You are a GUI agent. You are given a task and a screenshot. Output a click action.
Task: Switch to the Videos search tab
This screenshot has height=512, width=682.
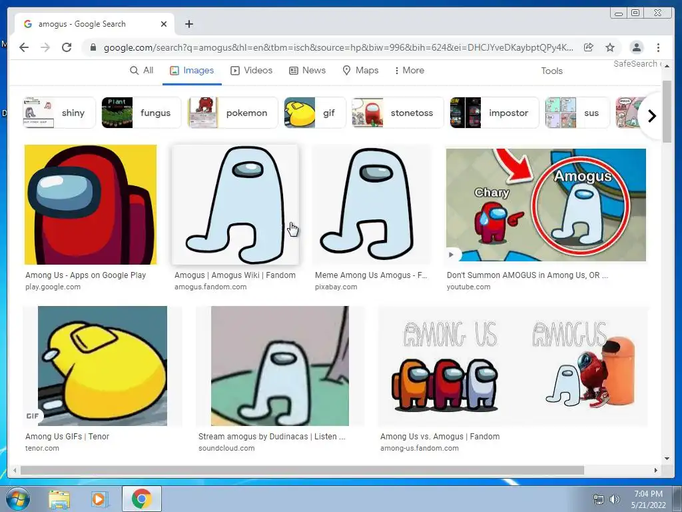coord(251,70)
